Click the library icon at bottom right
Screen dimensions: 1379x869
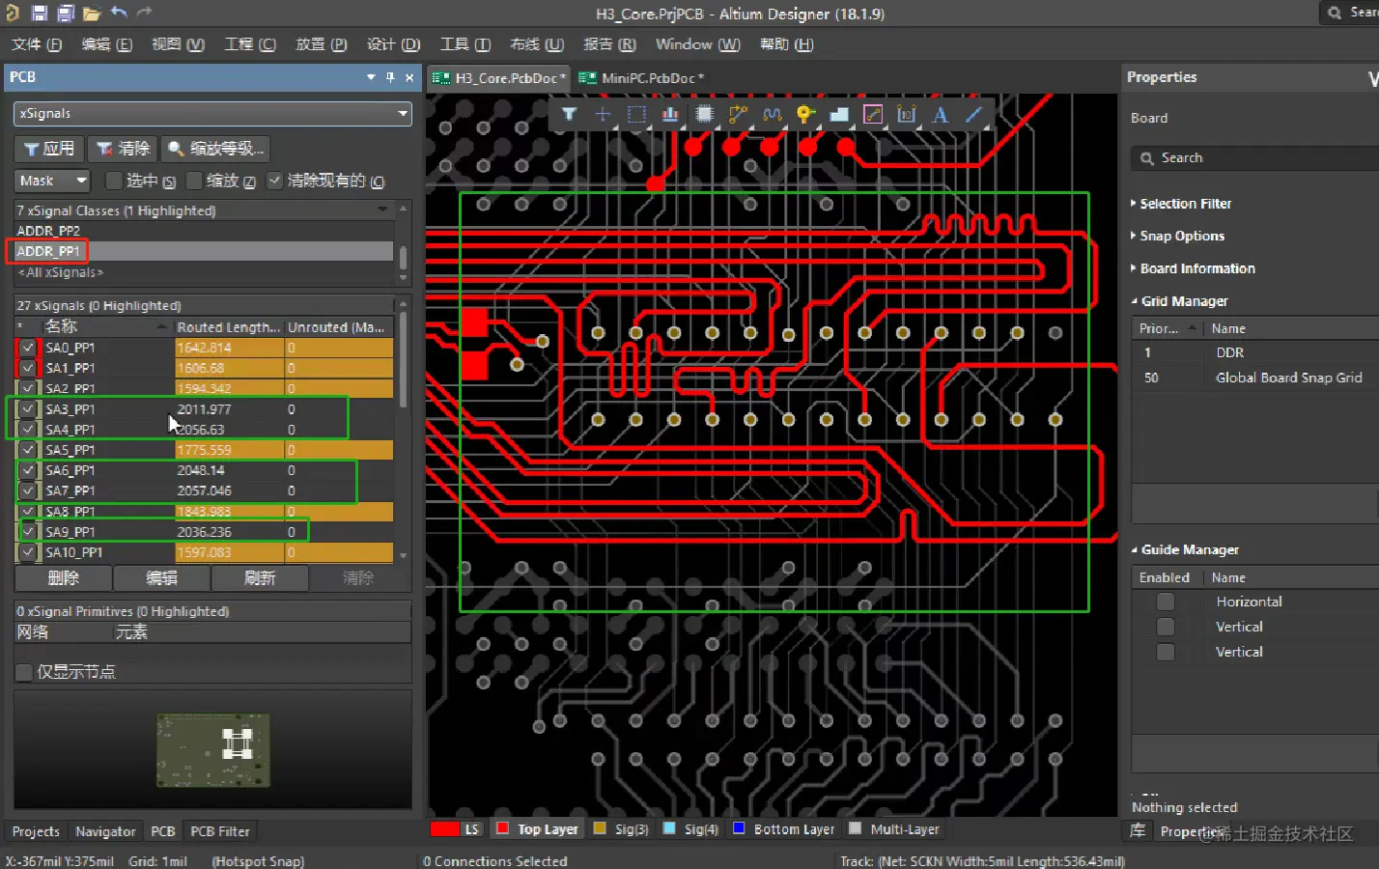click(x=1139, y=831)
